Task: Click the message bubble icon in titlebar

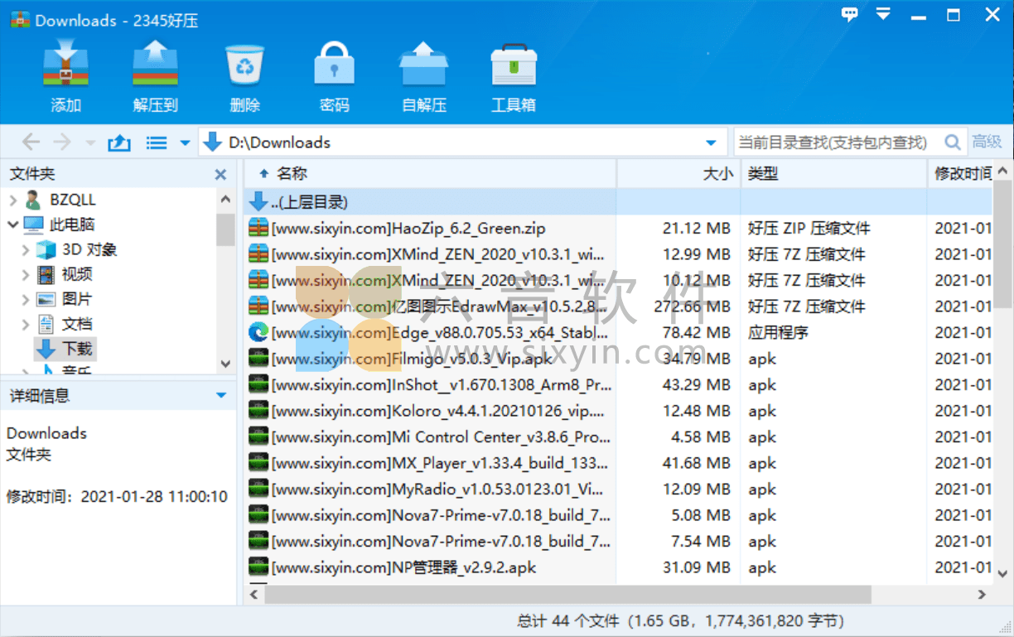Action: click(x=849, y=14)
